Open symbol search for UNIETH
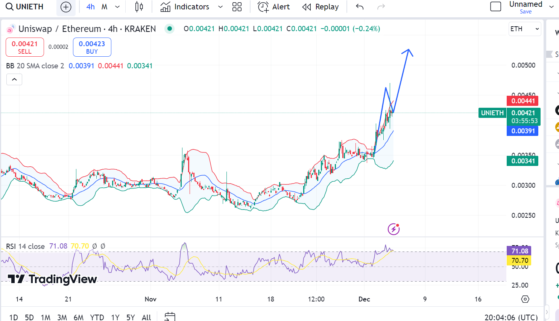The width and height of the screenshot is (559, 321). click(25, 7)
